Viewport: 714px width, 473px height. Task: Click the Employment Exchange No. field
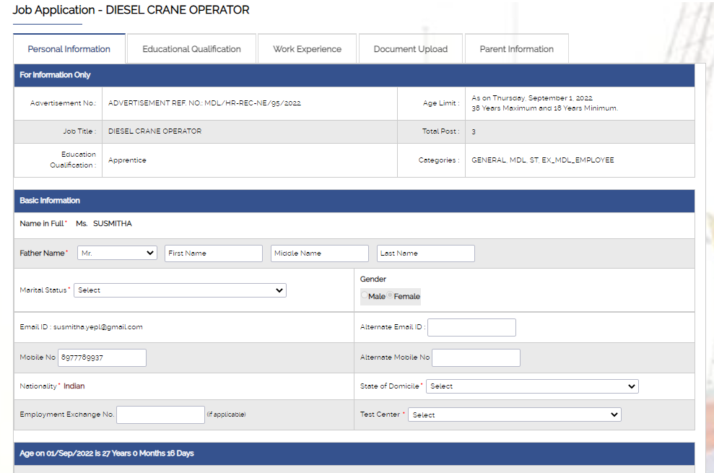[x=160, y=415]
